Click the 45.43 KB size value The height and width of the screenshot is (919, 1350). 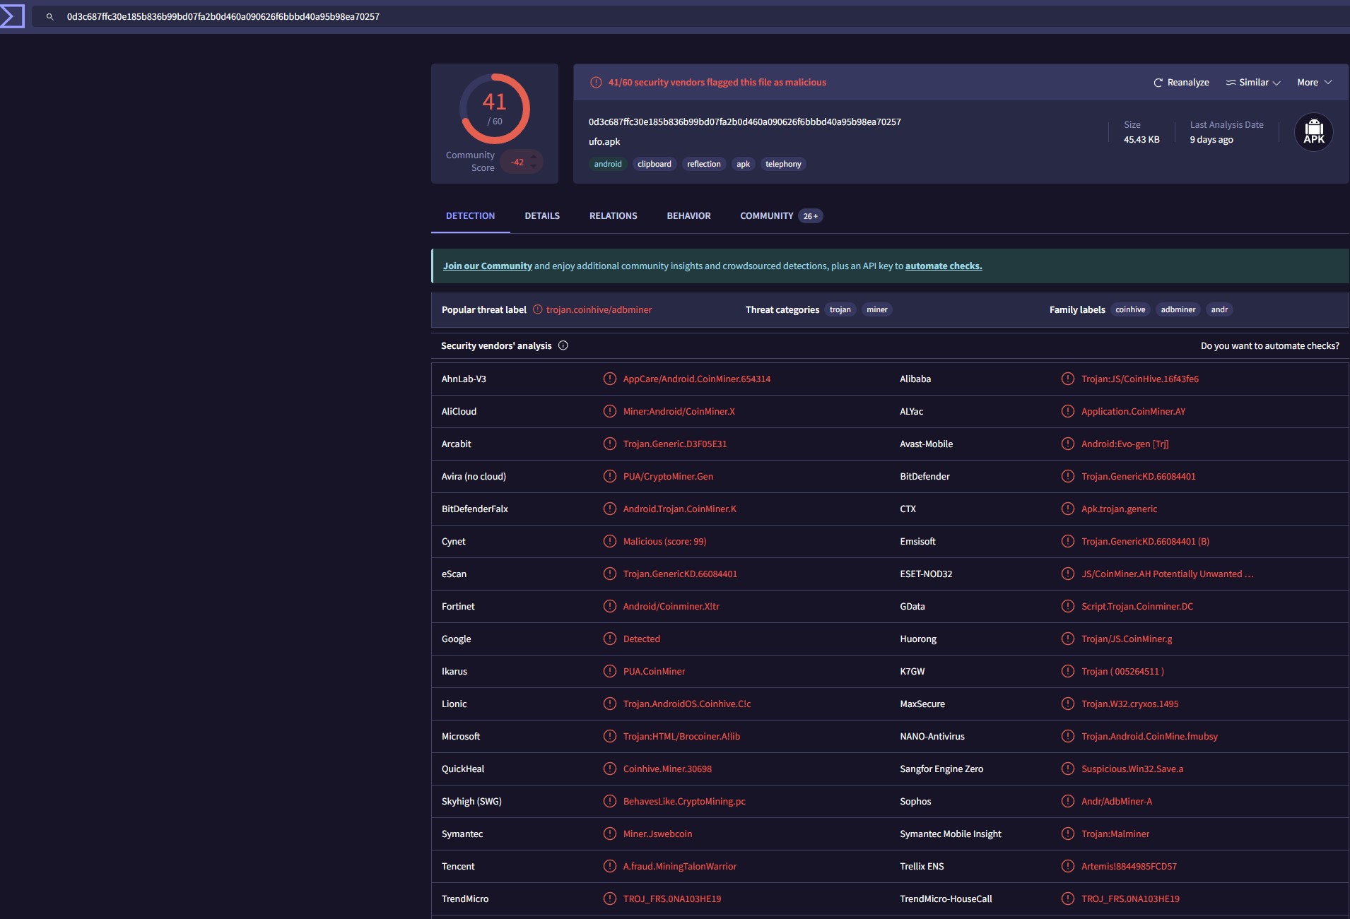[x=1141, y=140]
